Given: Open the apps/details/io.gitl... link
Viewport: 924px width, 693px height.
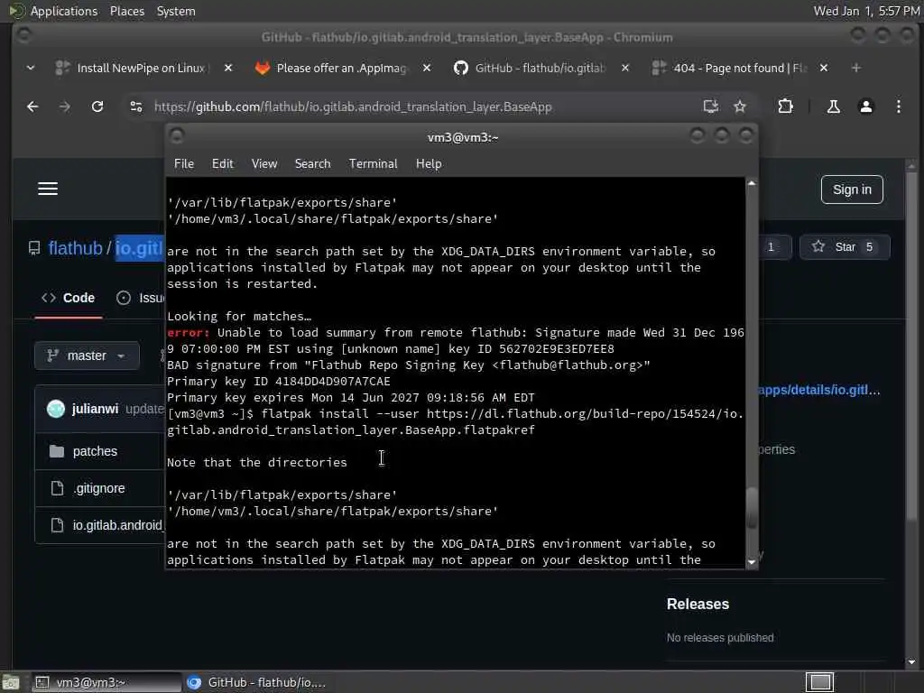Looking at the screenshot, I should 819,390.
